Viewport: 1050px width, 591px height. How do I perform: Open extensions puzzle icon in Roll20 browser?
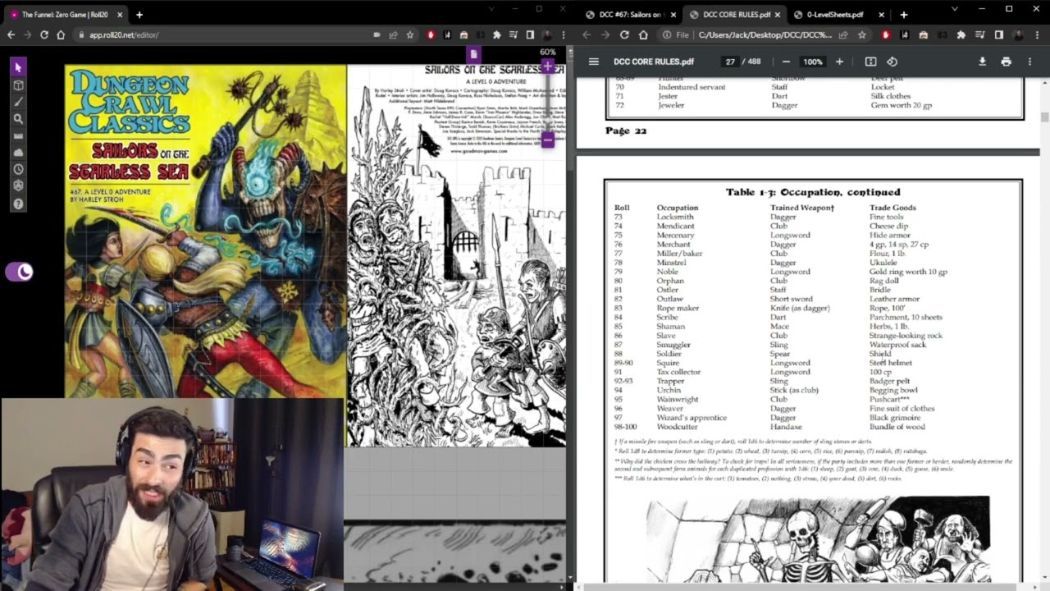coord(496,34)
